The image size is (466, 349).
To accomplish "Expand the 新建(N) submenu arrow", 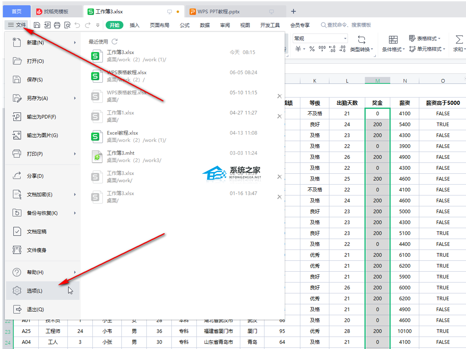I will pos(75,43).
